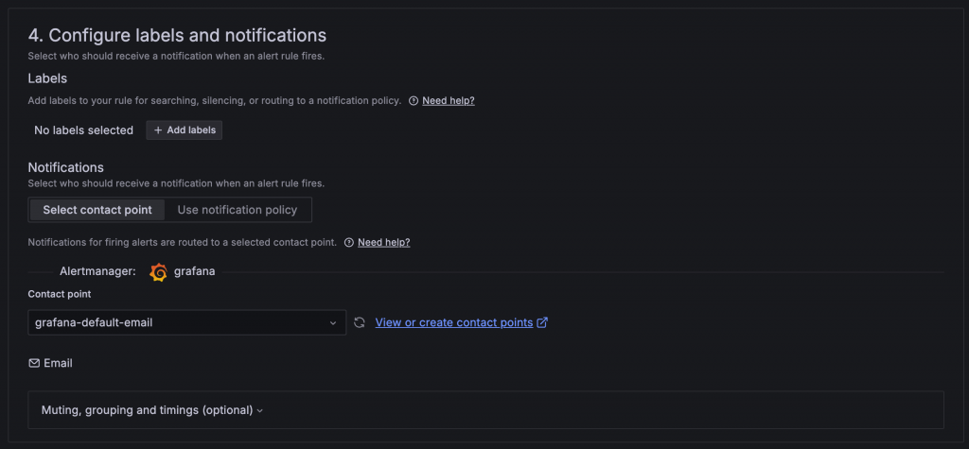Click the chevron beside Muting, grouping and timings
This screenshot has height=449, width=969.
click(260, 410)
